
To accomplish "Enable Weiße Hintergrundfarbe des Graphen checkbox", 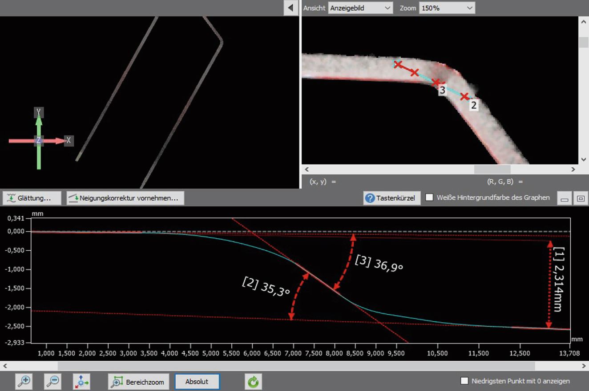I will coord(429,198).
